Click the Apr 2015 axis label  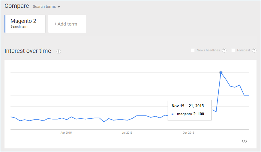point(66,133)
